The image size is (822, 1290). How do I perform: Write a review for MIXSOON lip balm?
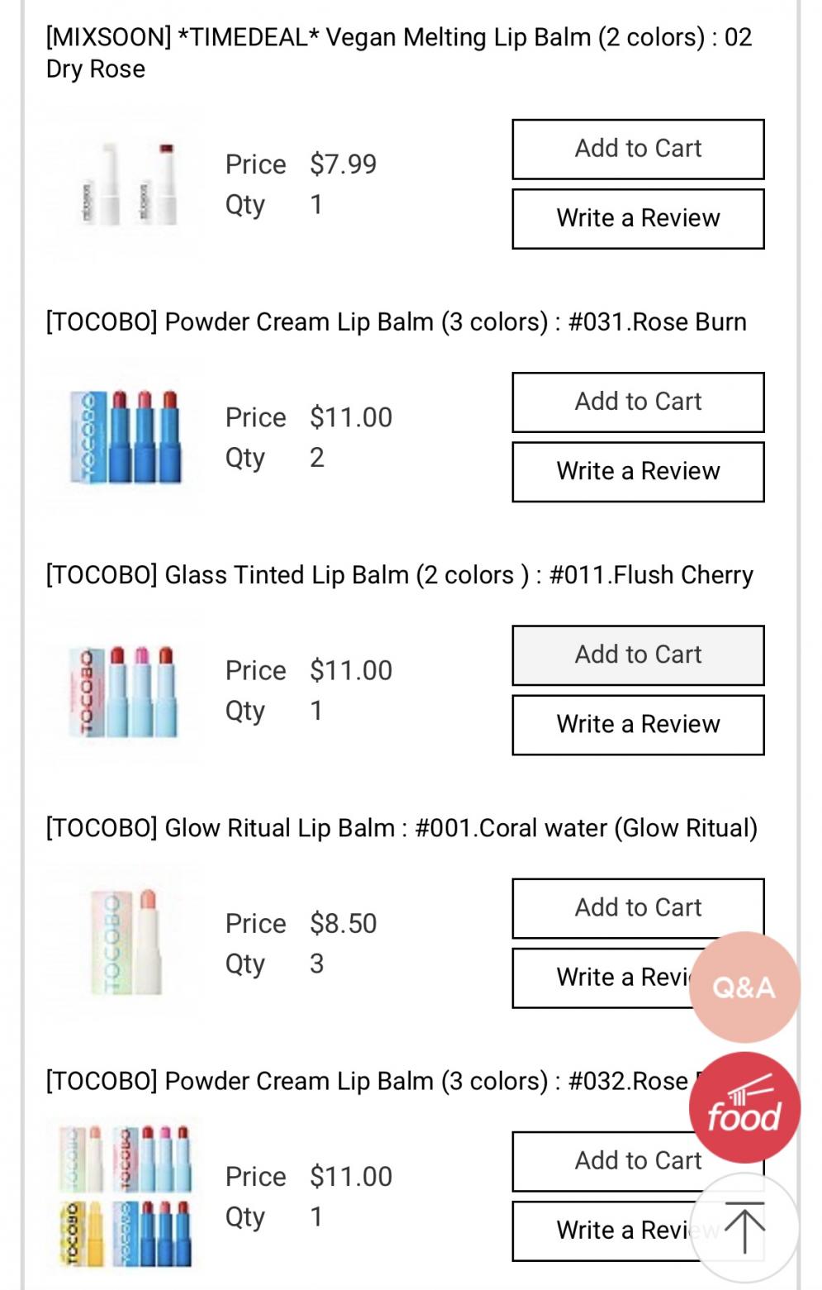click(x=638, y=219)
